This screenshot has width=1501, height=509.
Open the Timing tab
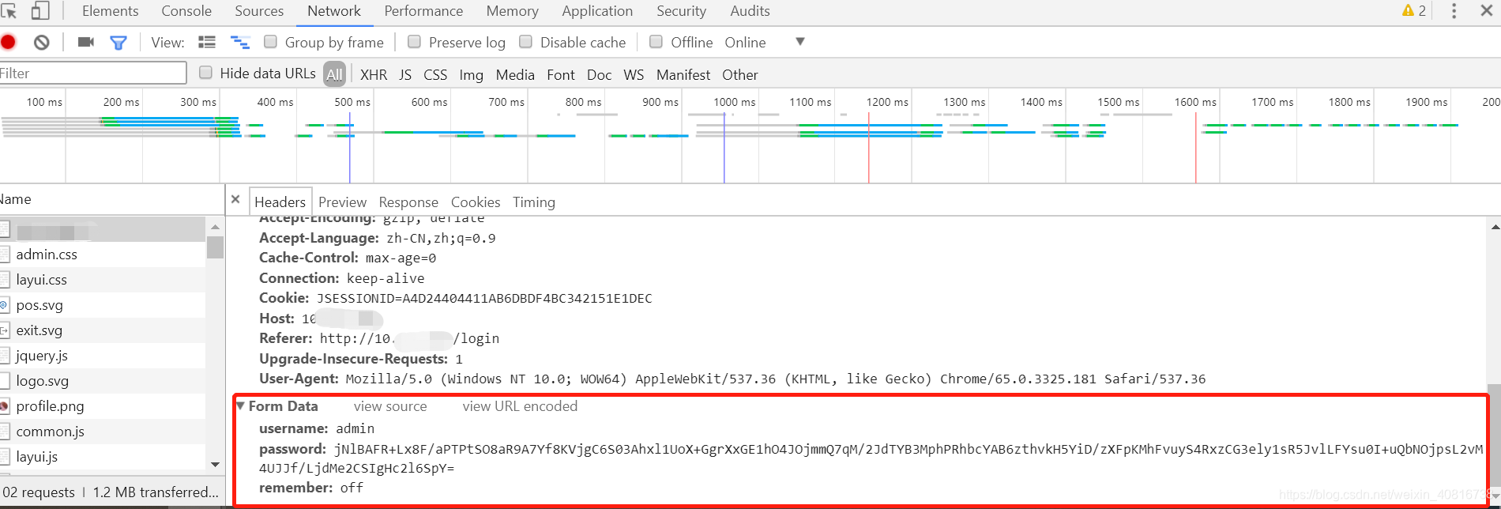[x=534, y=202]
